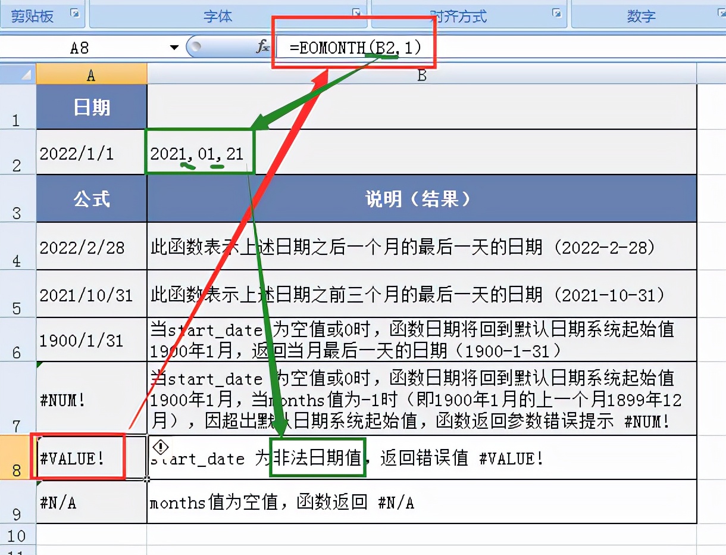Select column B header

(x=421, y=74)
